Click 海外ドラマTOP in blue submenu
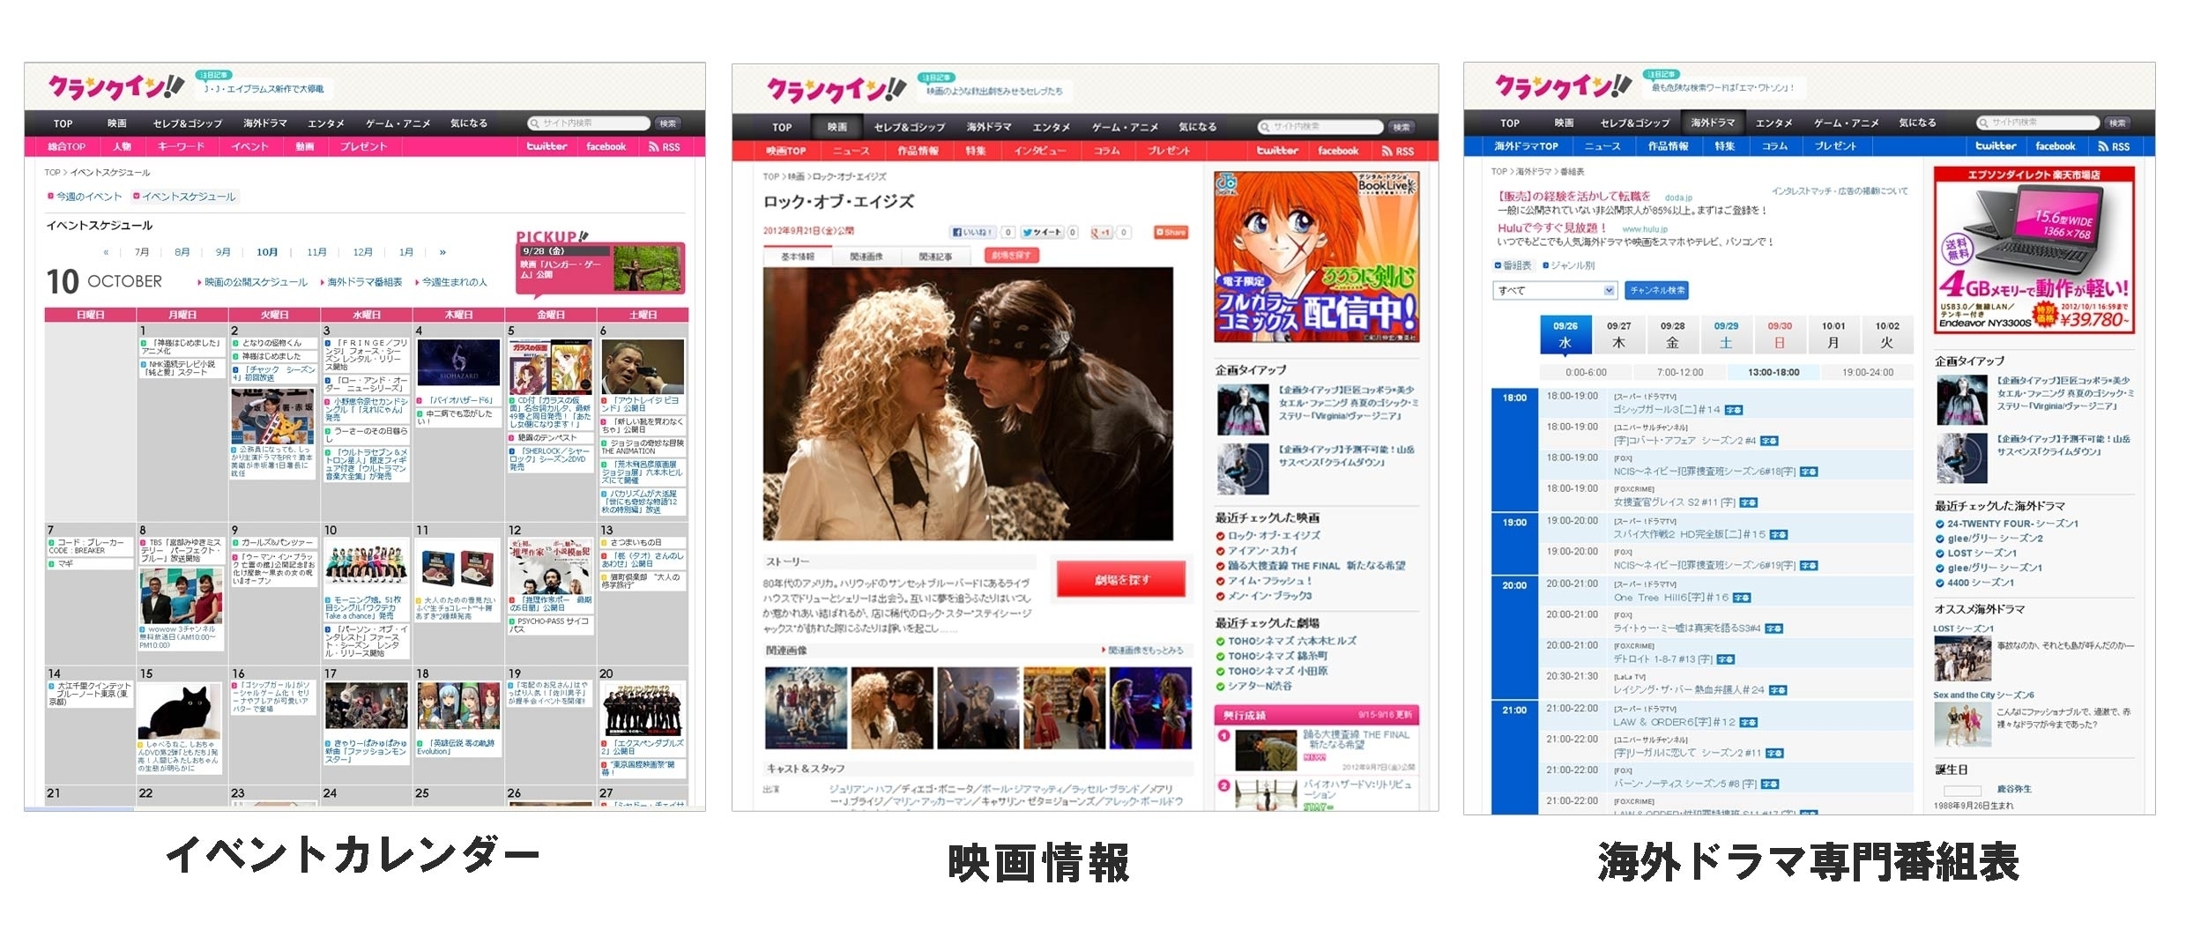 click(x=1527, y=146)
